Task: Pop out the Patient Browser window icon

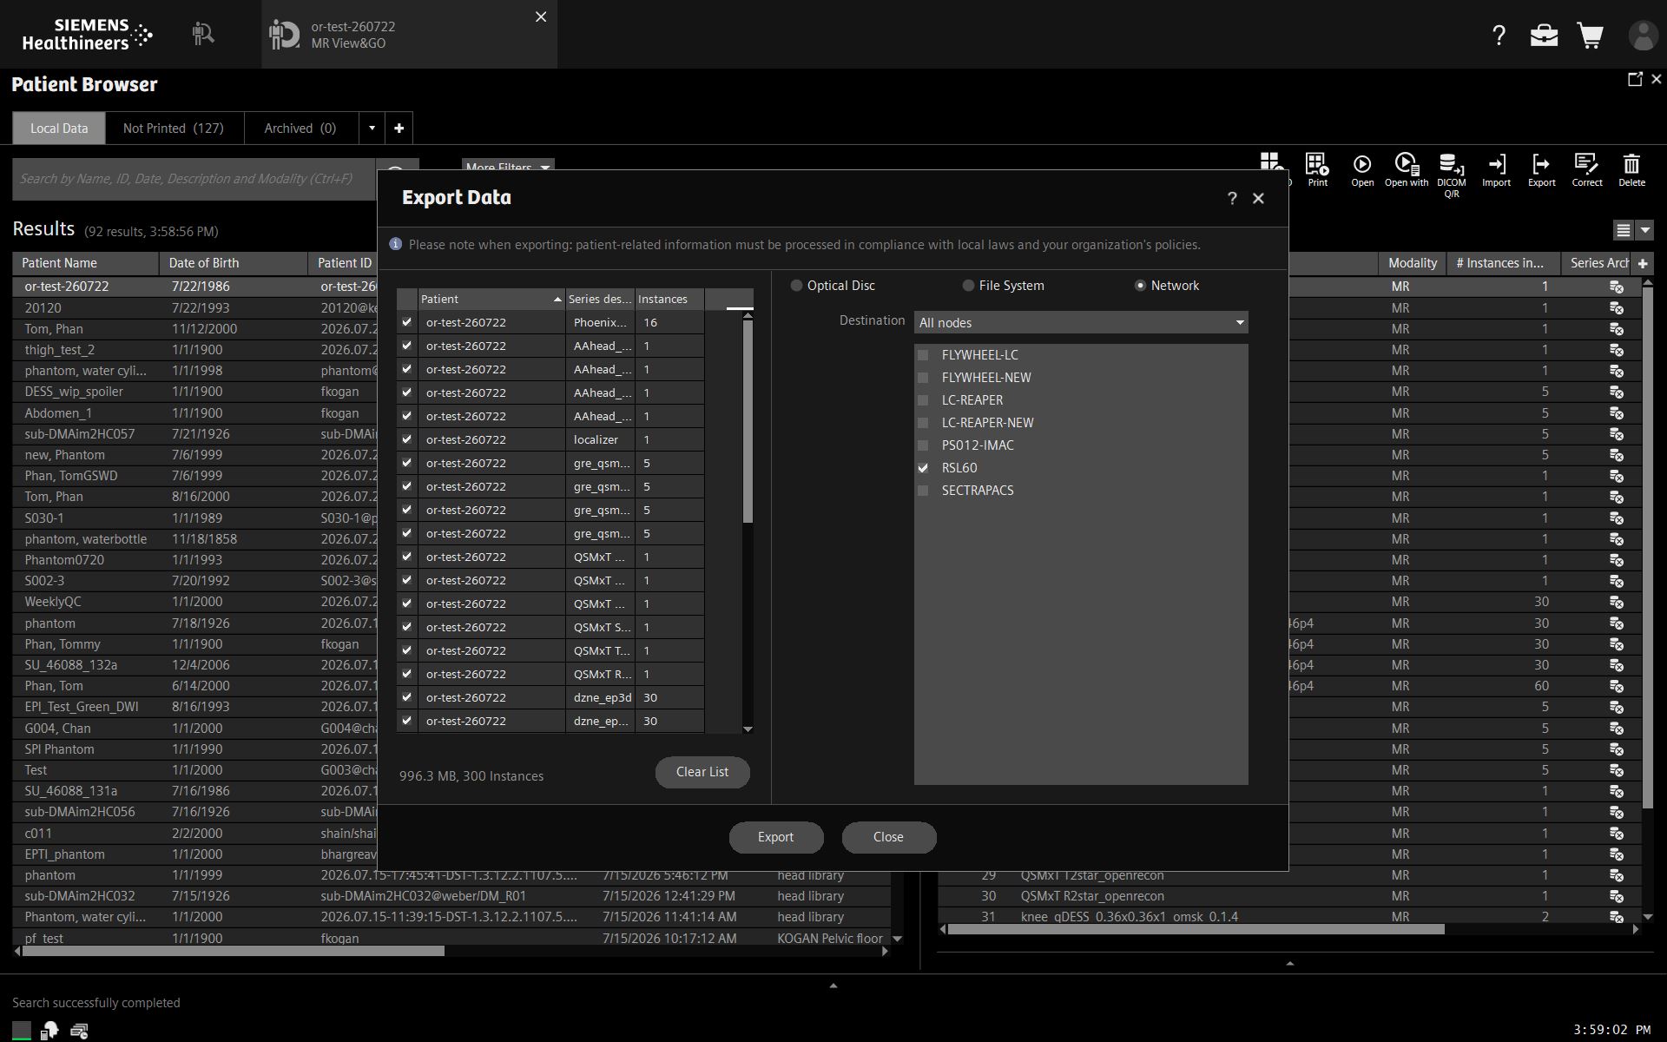Action: coord(1635,79)
